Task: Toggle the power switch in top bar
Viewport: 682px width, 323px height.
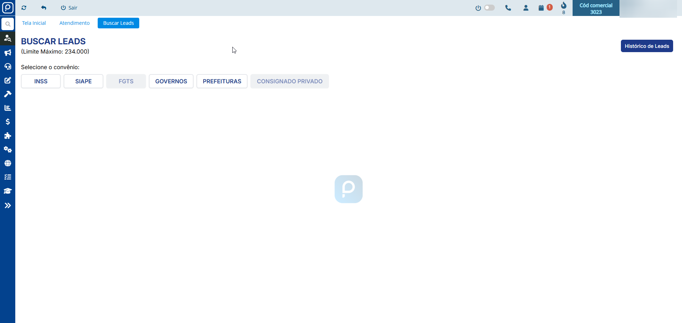Action: pos(489,8)
